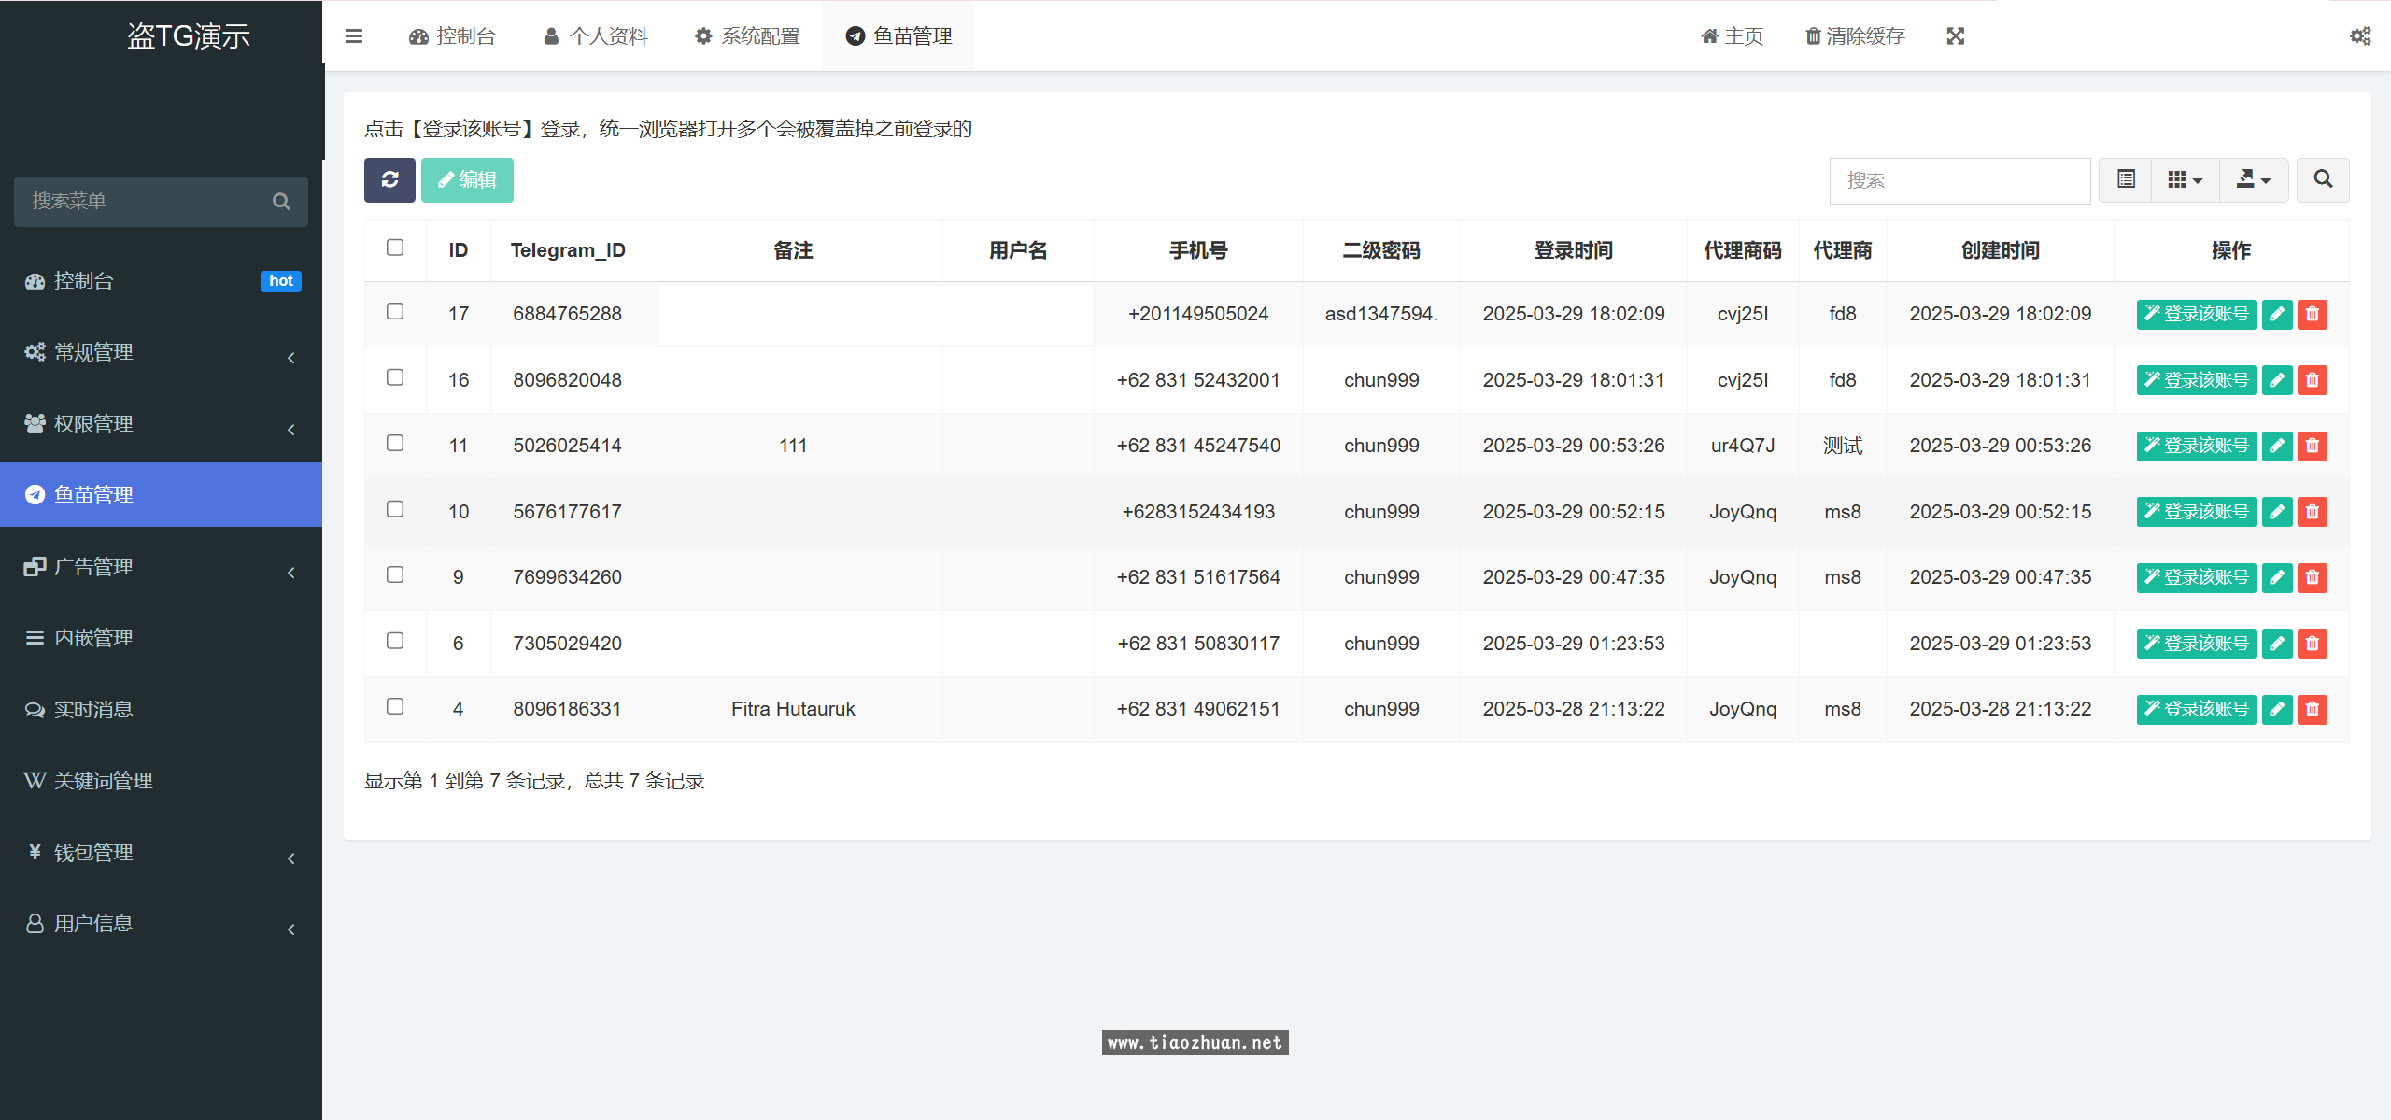Tick the checkbox for row ID 10
Viewport: 2391px width, 1120px height.
[x=395, y=509]
